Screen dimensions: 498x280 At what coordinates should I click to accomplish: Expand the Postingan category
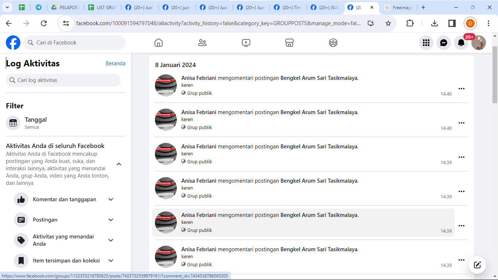point(111,220)
